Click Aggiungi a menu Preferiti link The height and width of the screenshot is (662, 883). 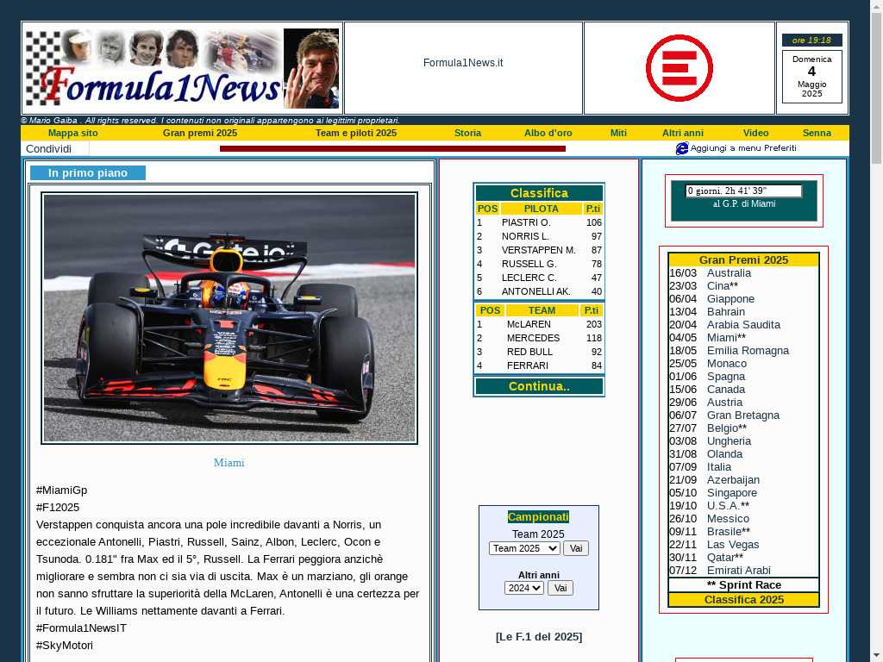click(743, 148)
